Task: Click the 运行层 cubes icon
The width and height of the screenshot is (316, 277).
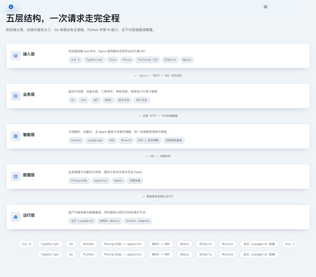Action: pyautogui.click(x=16, y=217)
